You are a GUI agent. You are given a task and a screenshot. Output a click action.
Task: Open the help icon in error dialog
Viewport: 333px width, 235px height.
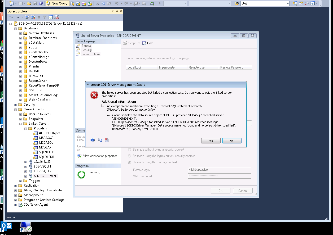pos(92,140)
